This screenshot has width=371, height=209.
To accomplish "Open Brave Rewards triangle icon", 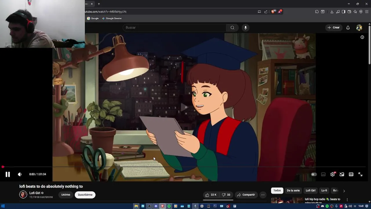I will [x=280, y=12].
